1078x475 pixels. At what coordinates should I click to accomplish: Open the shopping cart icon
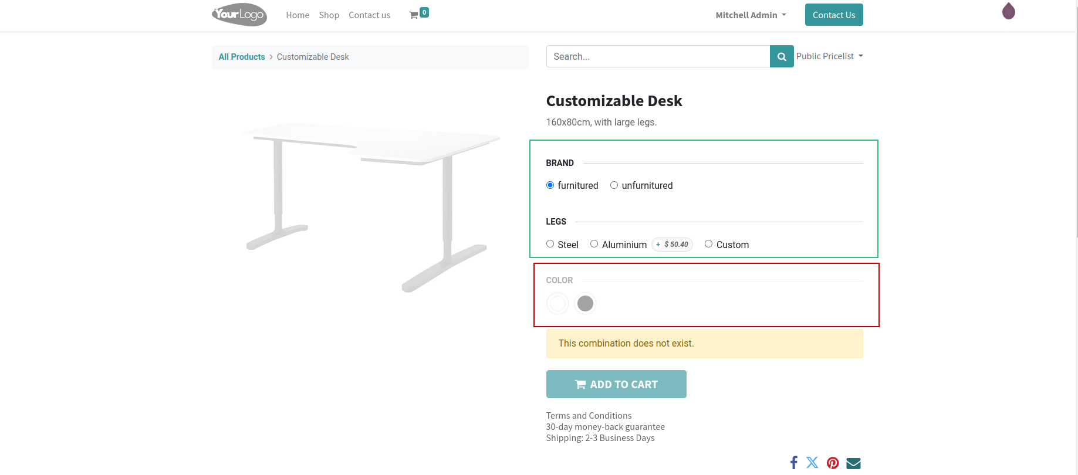click(x=414, y=15)
